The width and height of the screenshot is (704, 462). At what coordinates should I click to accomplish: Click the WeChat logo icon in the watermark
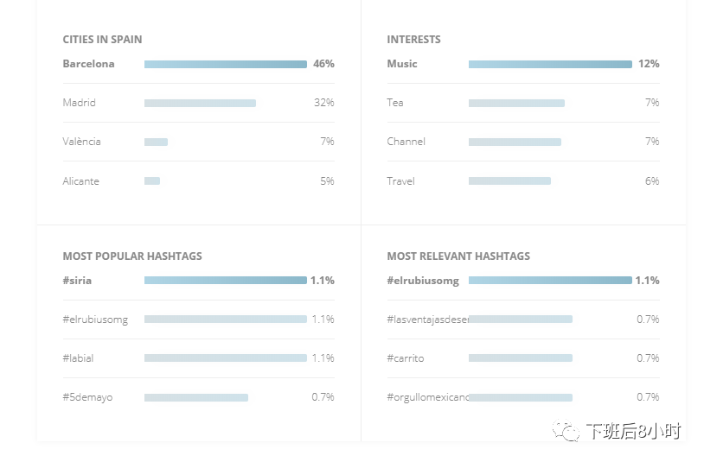coord(568,431)
